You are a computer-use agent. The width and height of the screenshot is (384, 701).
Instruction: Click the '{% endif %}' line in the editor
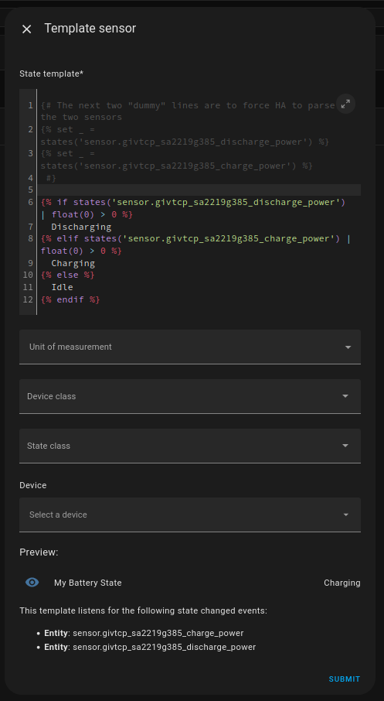pos(70,299)
